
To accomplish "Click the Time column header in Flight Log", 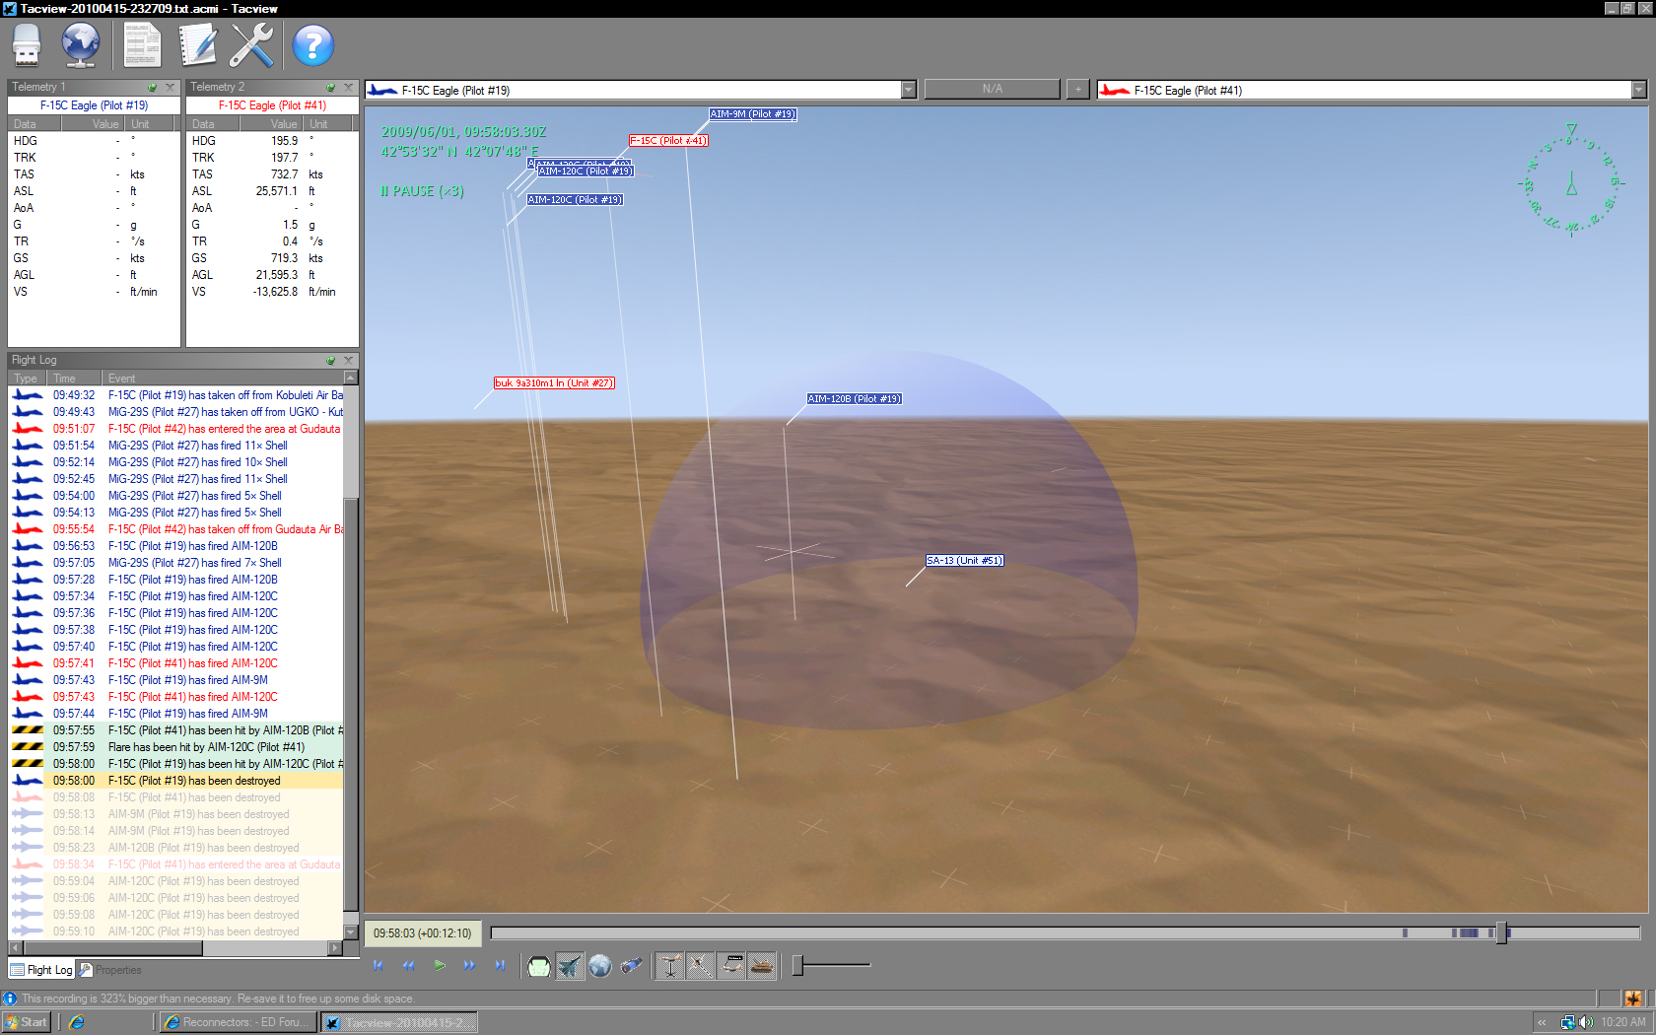I will point(75,379).
